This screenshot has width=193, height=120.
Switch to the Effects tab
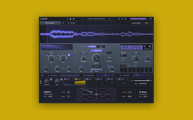coord(72,23)
